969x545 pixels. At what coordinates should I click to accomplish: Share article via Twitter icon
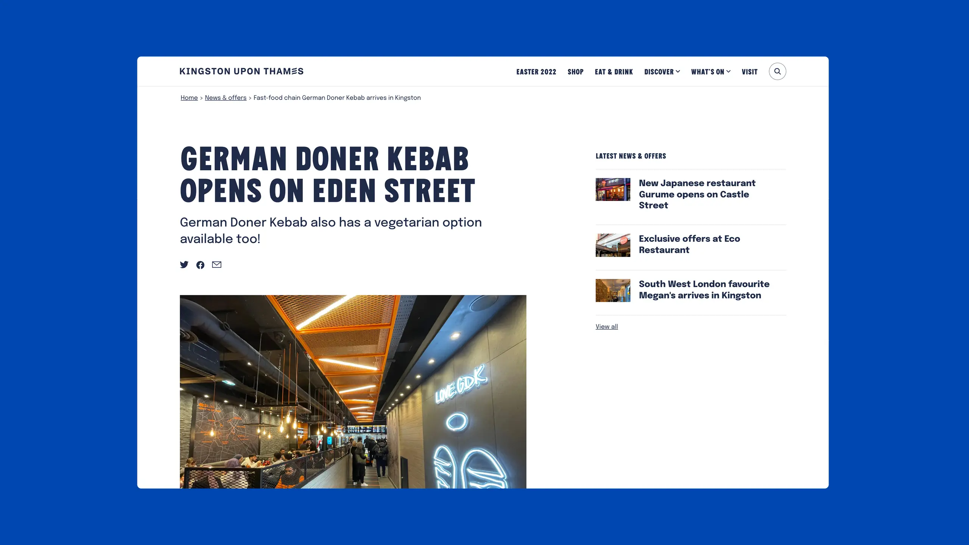coord(184,265)
